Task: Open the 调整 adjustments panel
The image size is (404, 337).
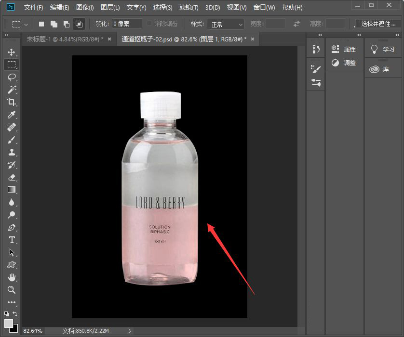Action: click(x=344, y=63)
